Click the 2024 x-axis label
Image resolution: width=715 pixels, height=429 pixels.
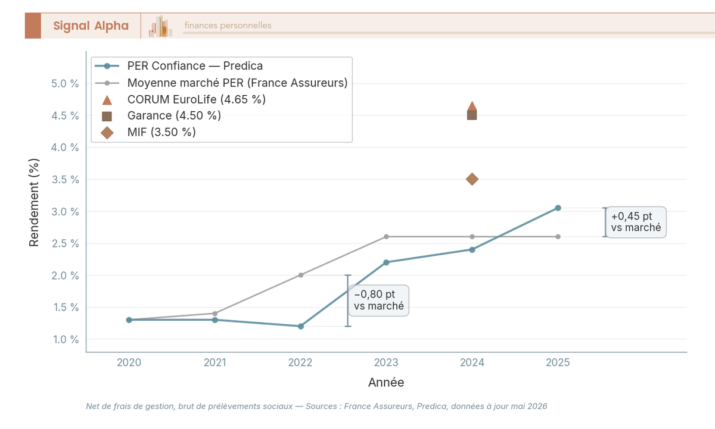point(472,362)
